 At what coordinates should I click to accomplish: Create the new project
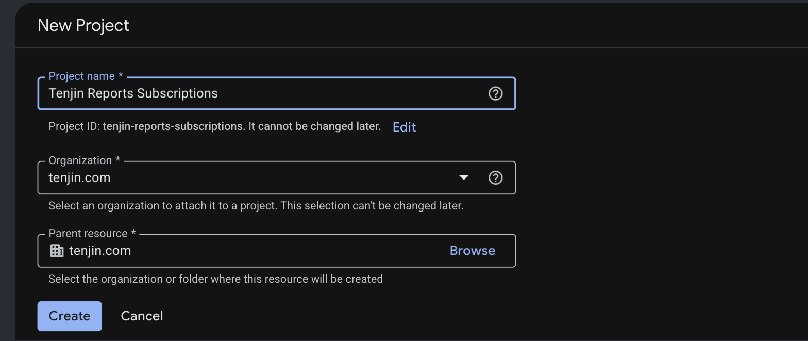tap(70, 316)
